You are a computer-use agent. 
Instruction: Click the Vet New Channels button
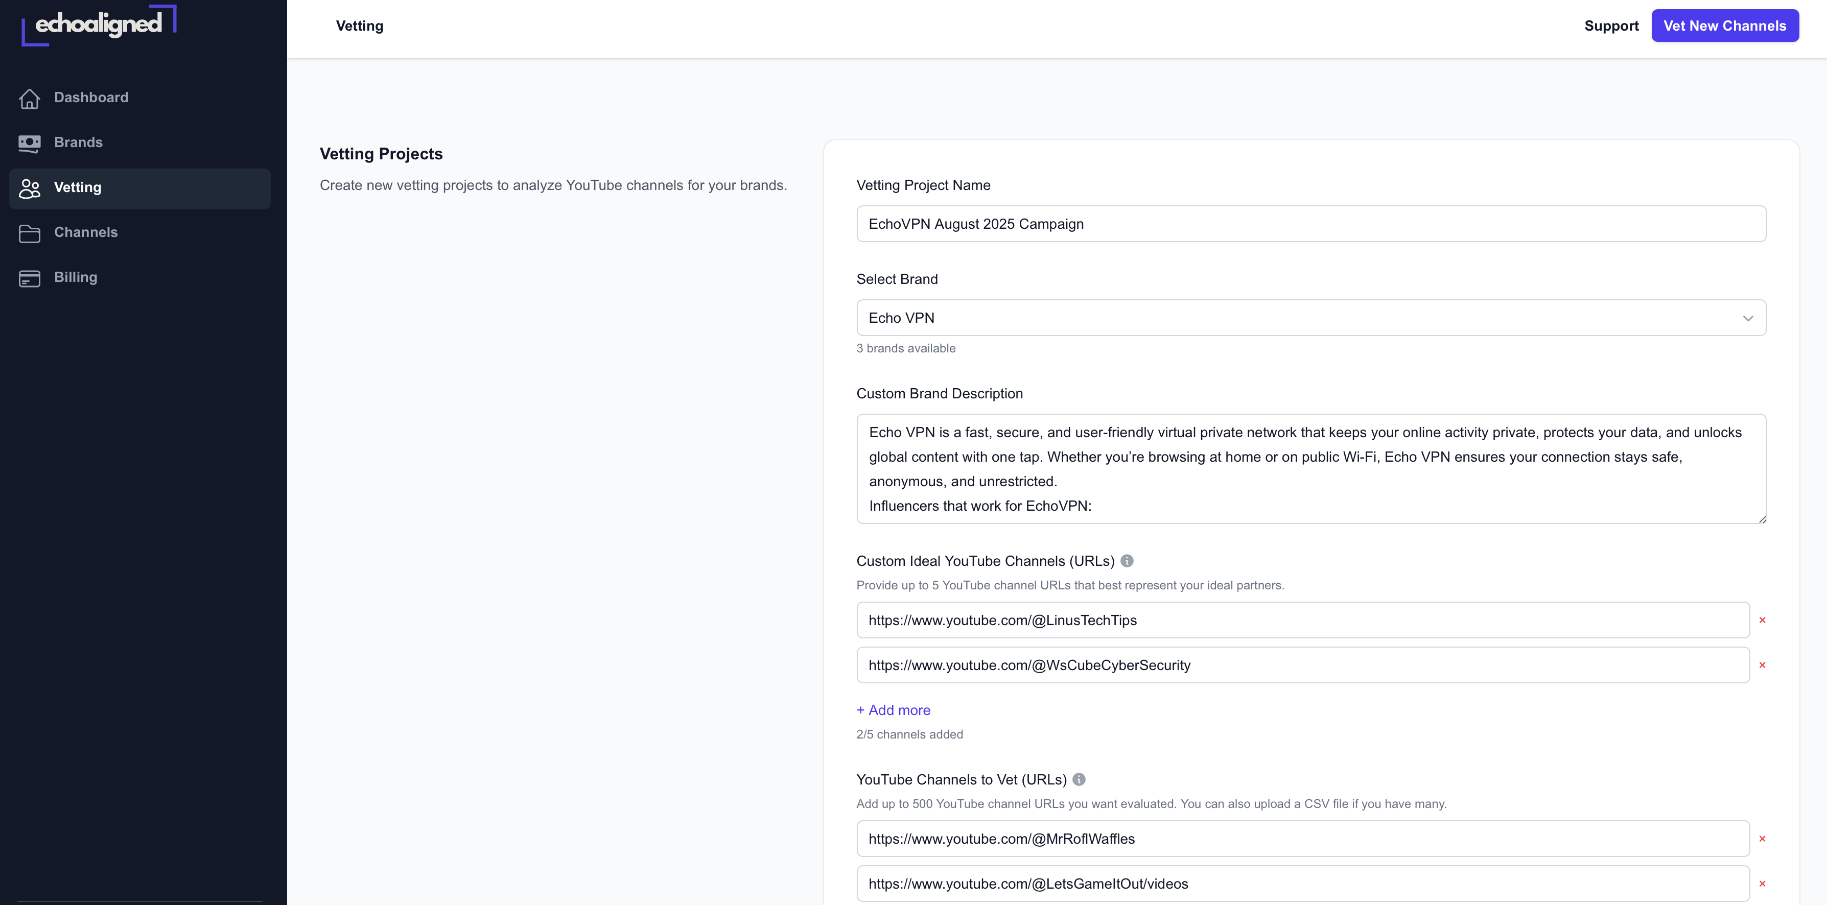(1725, 26)
